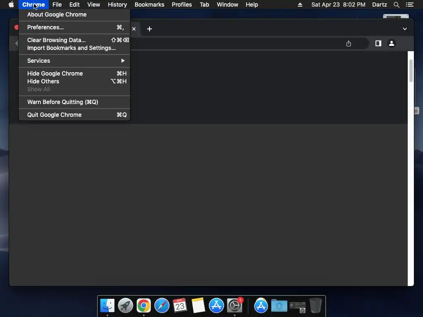Open the Tab menu

click(x=204, y=5)
